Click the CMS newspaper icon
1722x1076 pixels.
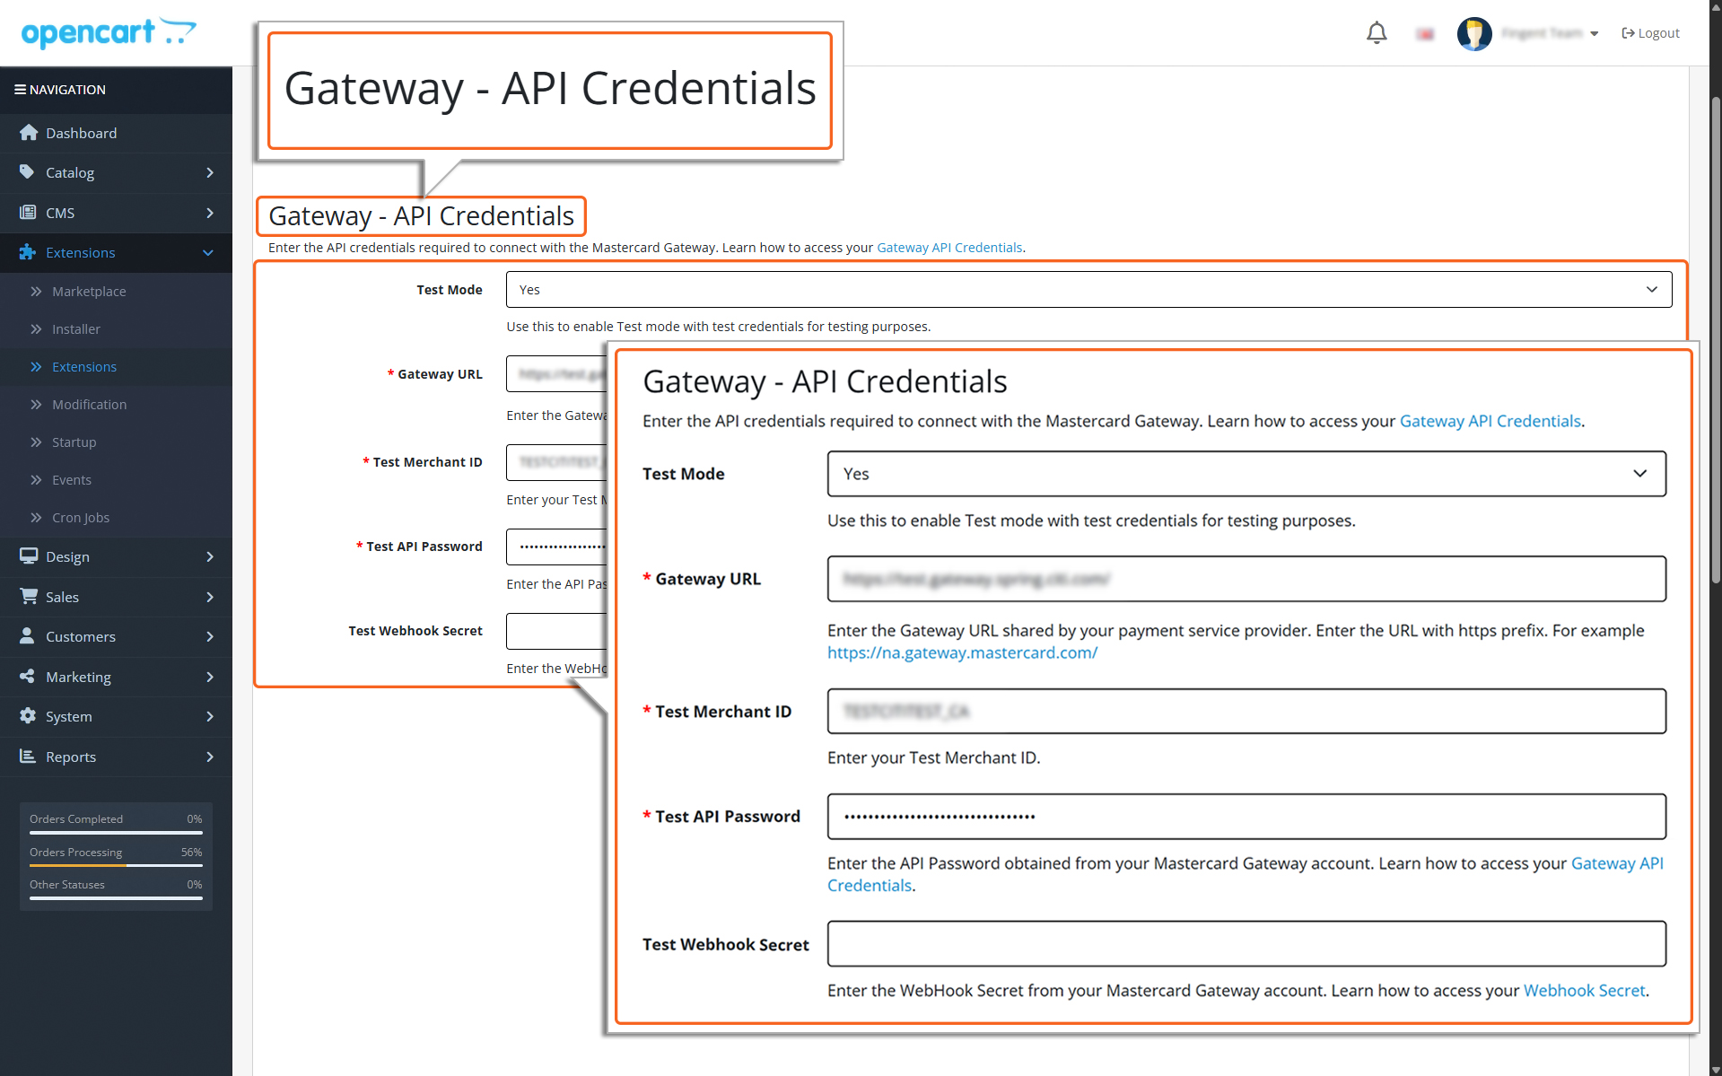pos(29,213)
